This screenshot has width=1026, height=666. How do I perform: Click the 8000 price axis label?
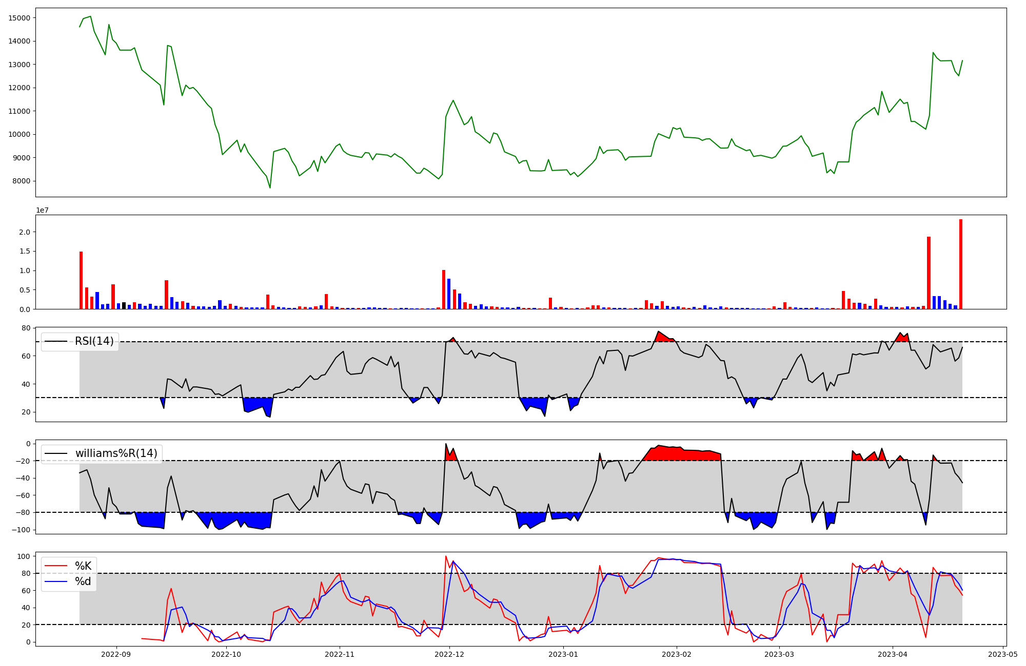[22, 181]
